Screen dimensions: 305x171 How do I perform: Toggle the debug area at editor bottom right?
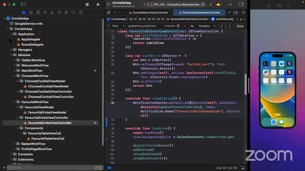pos(243,168)
